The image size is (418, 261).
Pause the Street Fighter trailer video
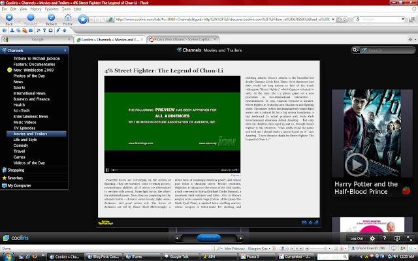tap(107, 170)
